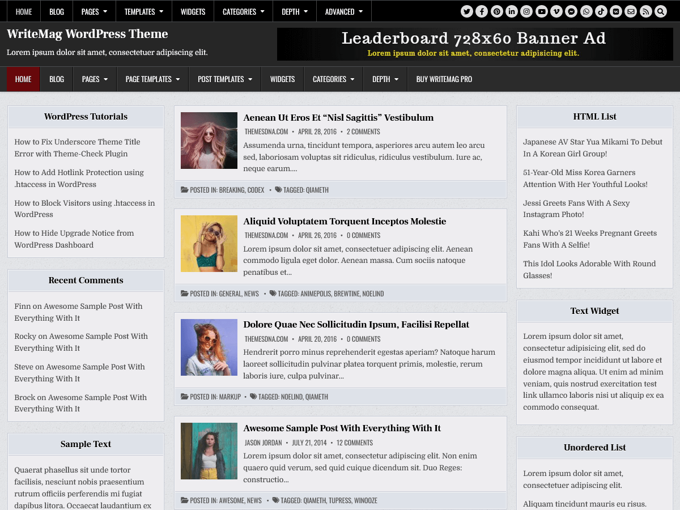Open the Vimeo social icon
680x510 pixels.
tap(556, 11)
